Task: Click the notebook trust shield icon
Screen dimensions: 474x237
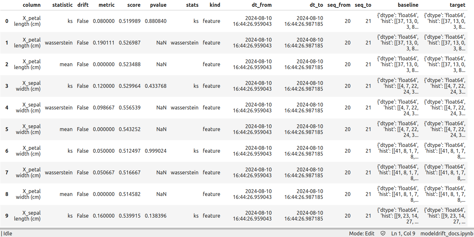Action: [x=383, y=233]
